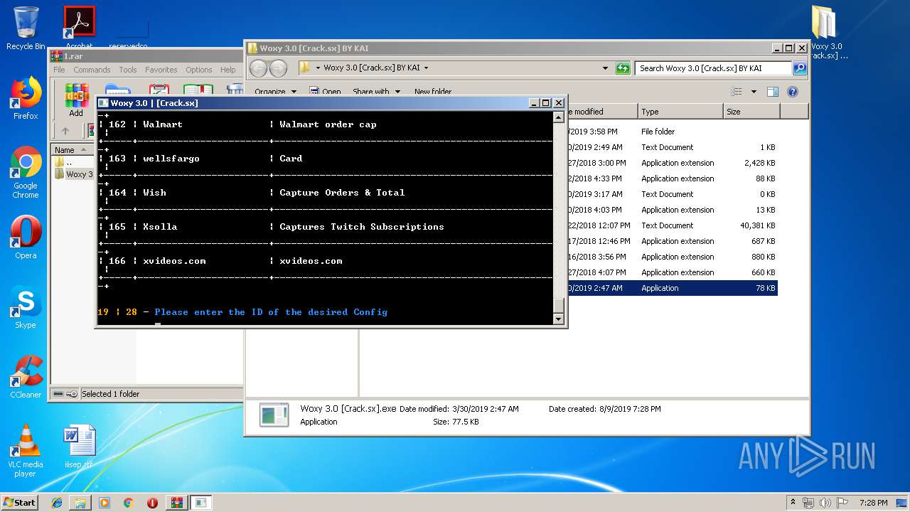
Task: Open the view options dropdown arrow
Action: pyautogui.click(x=754, y=92)
